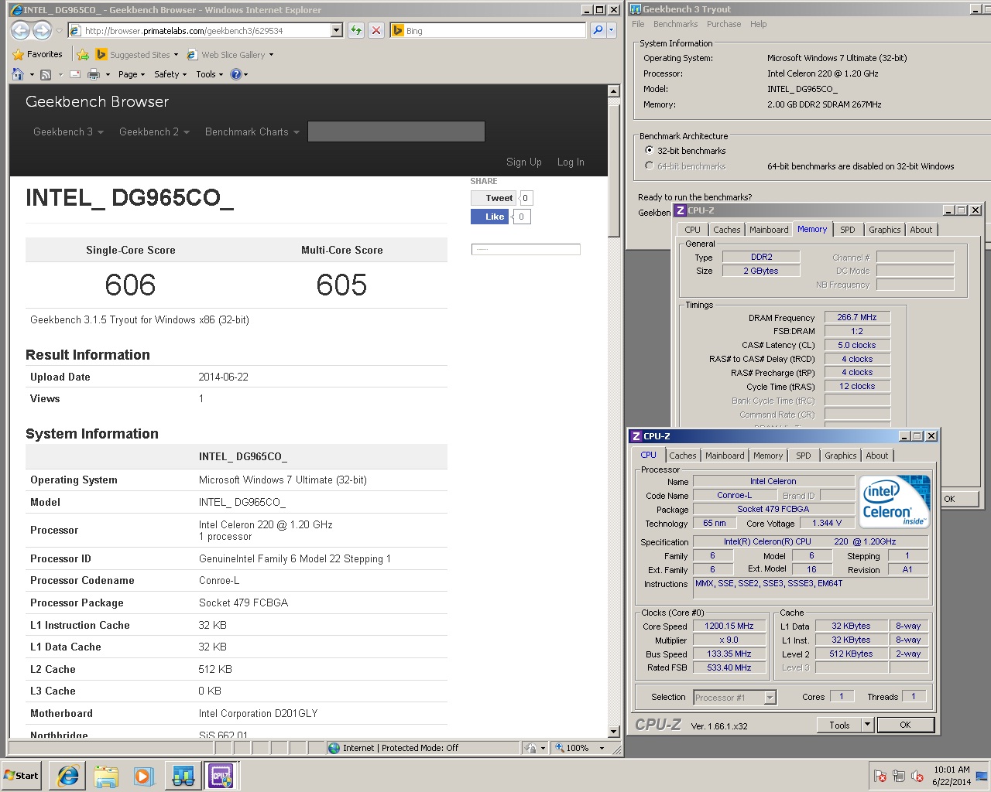Image resolution: width=991 pixels, height=792 pixels.
Task: Click the Start button
Action: (22, 775)
